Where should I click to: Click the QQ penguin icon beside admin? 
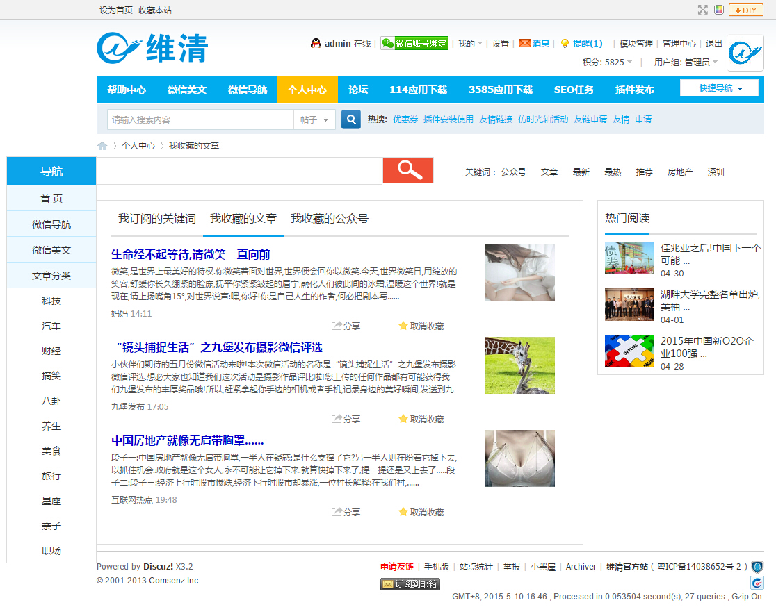coord(316,44)
